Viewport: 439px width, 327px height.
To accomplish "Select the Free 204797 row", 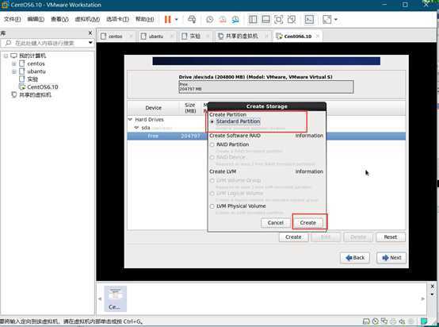I will point(266,136).
